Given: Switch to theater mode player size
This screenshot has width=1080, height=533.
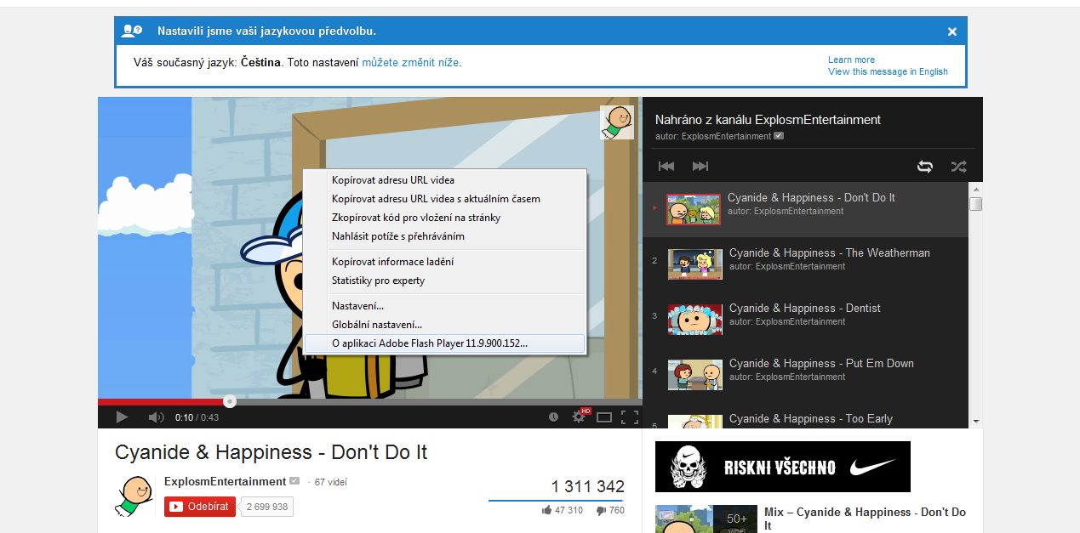Looking at the screenshot, I should pyautogui.click(x=604, y=417).
